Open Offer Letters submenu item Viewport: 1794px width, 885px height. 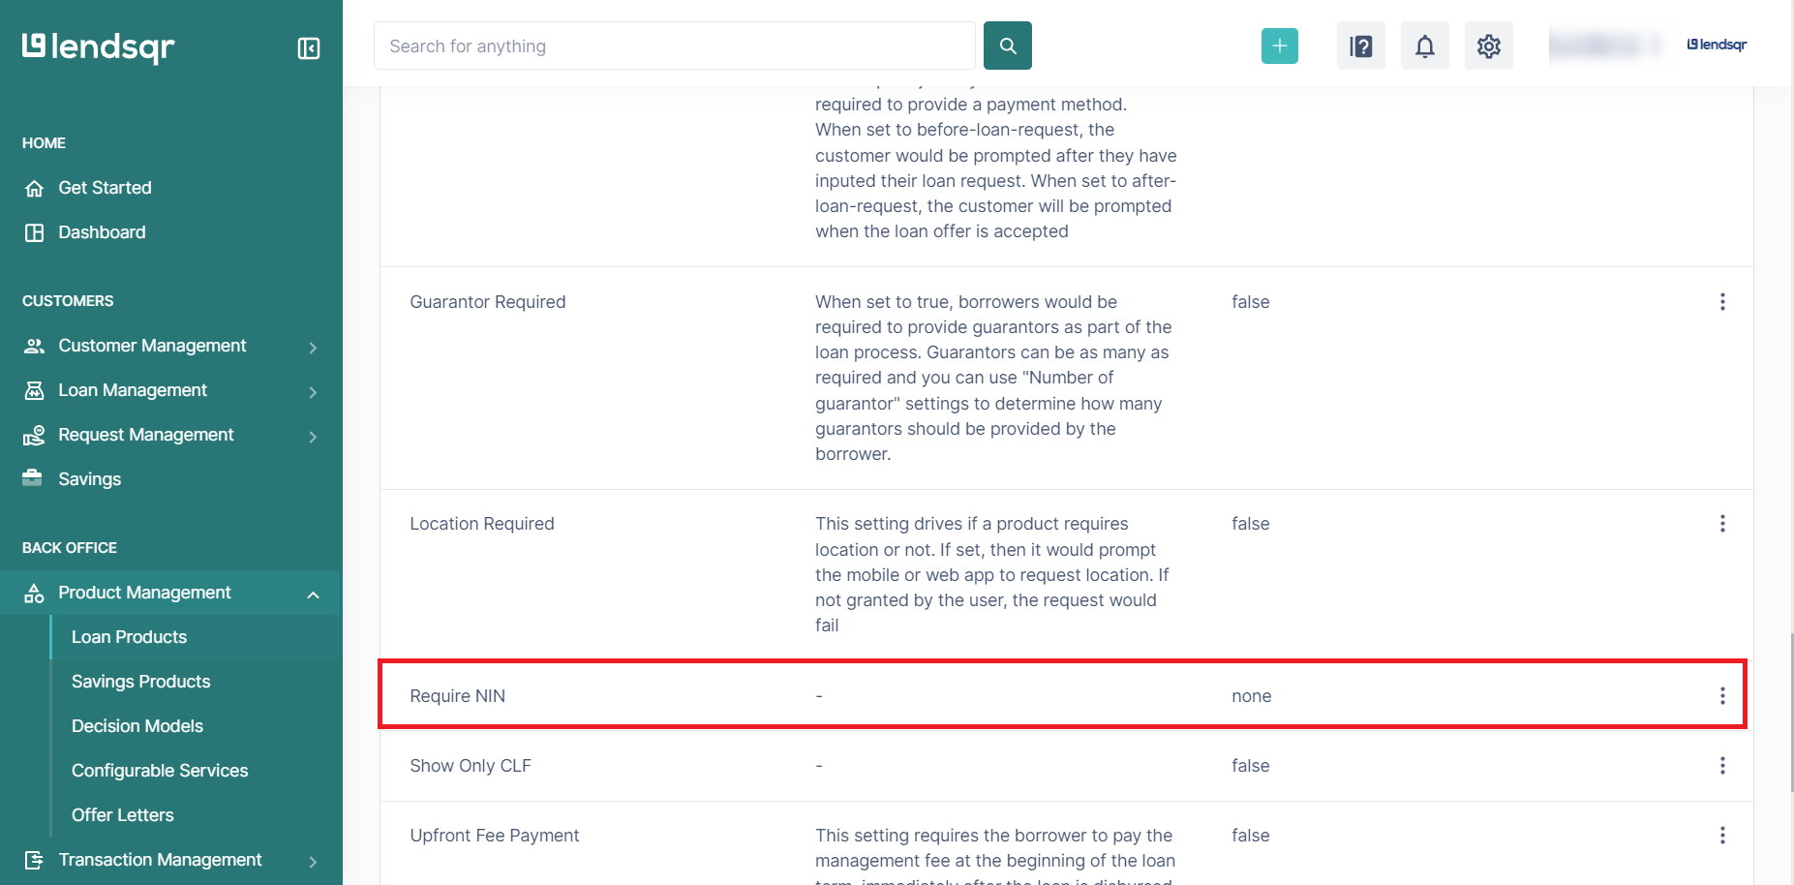tap(123, 815)
